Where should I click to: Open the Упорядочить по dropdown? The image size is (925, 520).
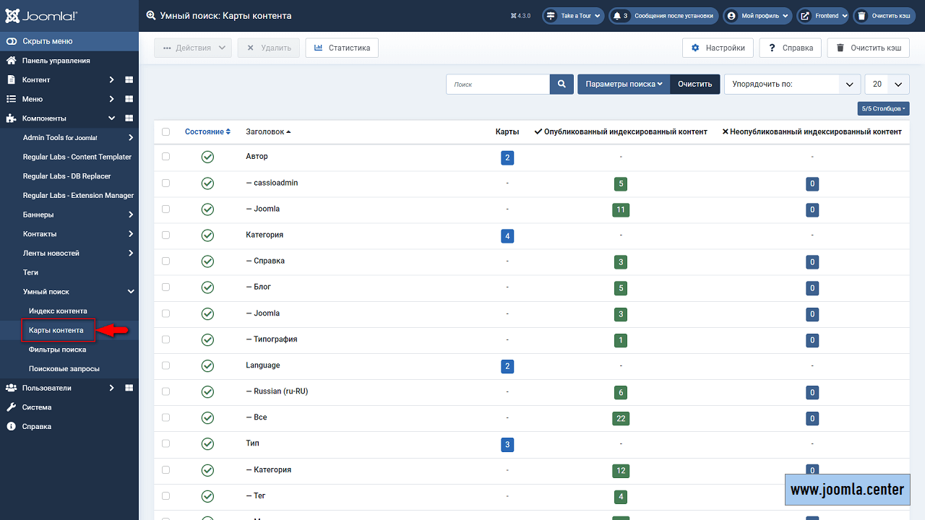point(792,84)
